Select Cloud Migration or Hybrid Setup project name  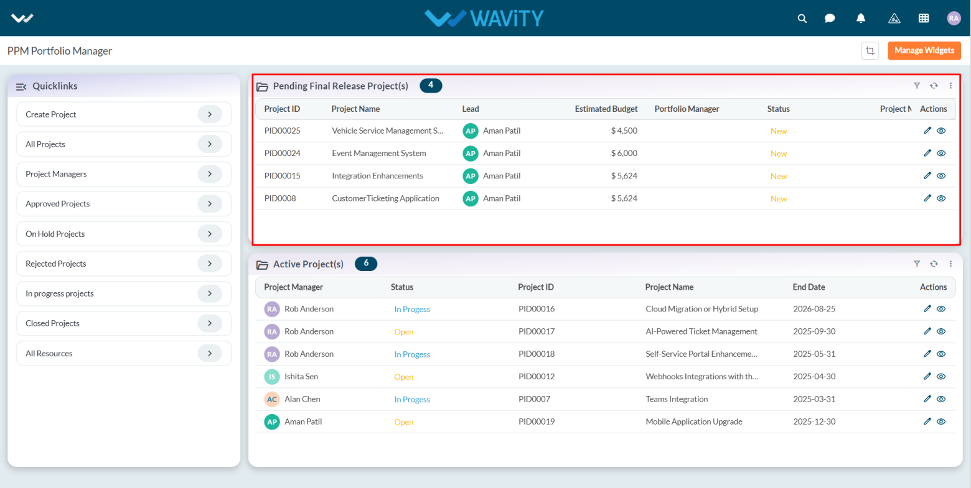point(701,309)
